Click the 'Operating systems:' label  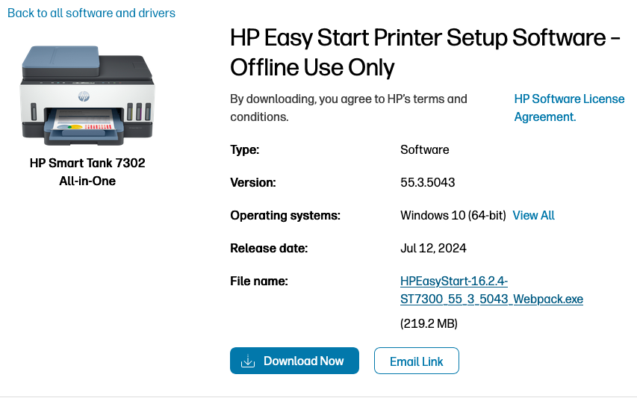point(285,215)
